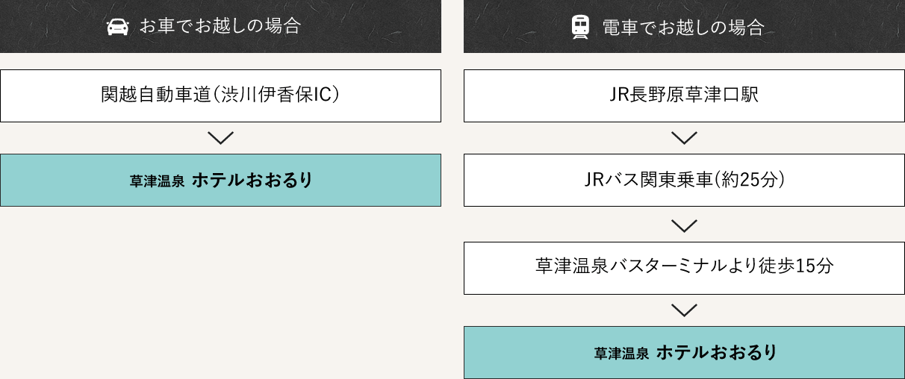Screen dimensions: 905x379
Task: Click the car icon in the header
Action: 117,27
